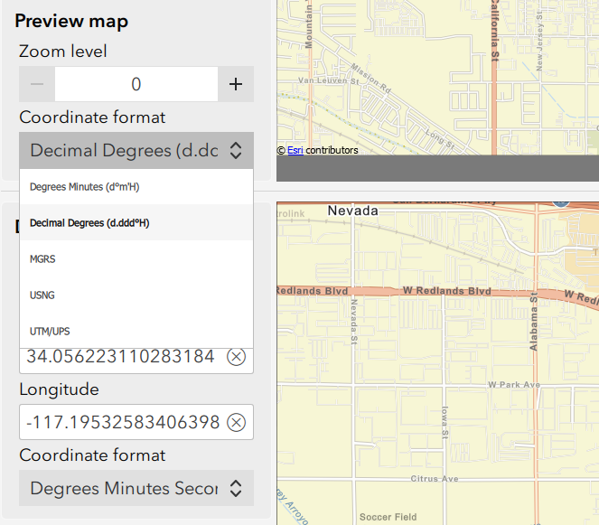Select USNG coordinate format
The image size is (599, 525).
tap(136, 295)
